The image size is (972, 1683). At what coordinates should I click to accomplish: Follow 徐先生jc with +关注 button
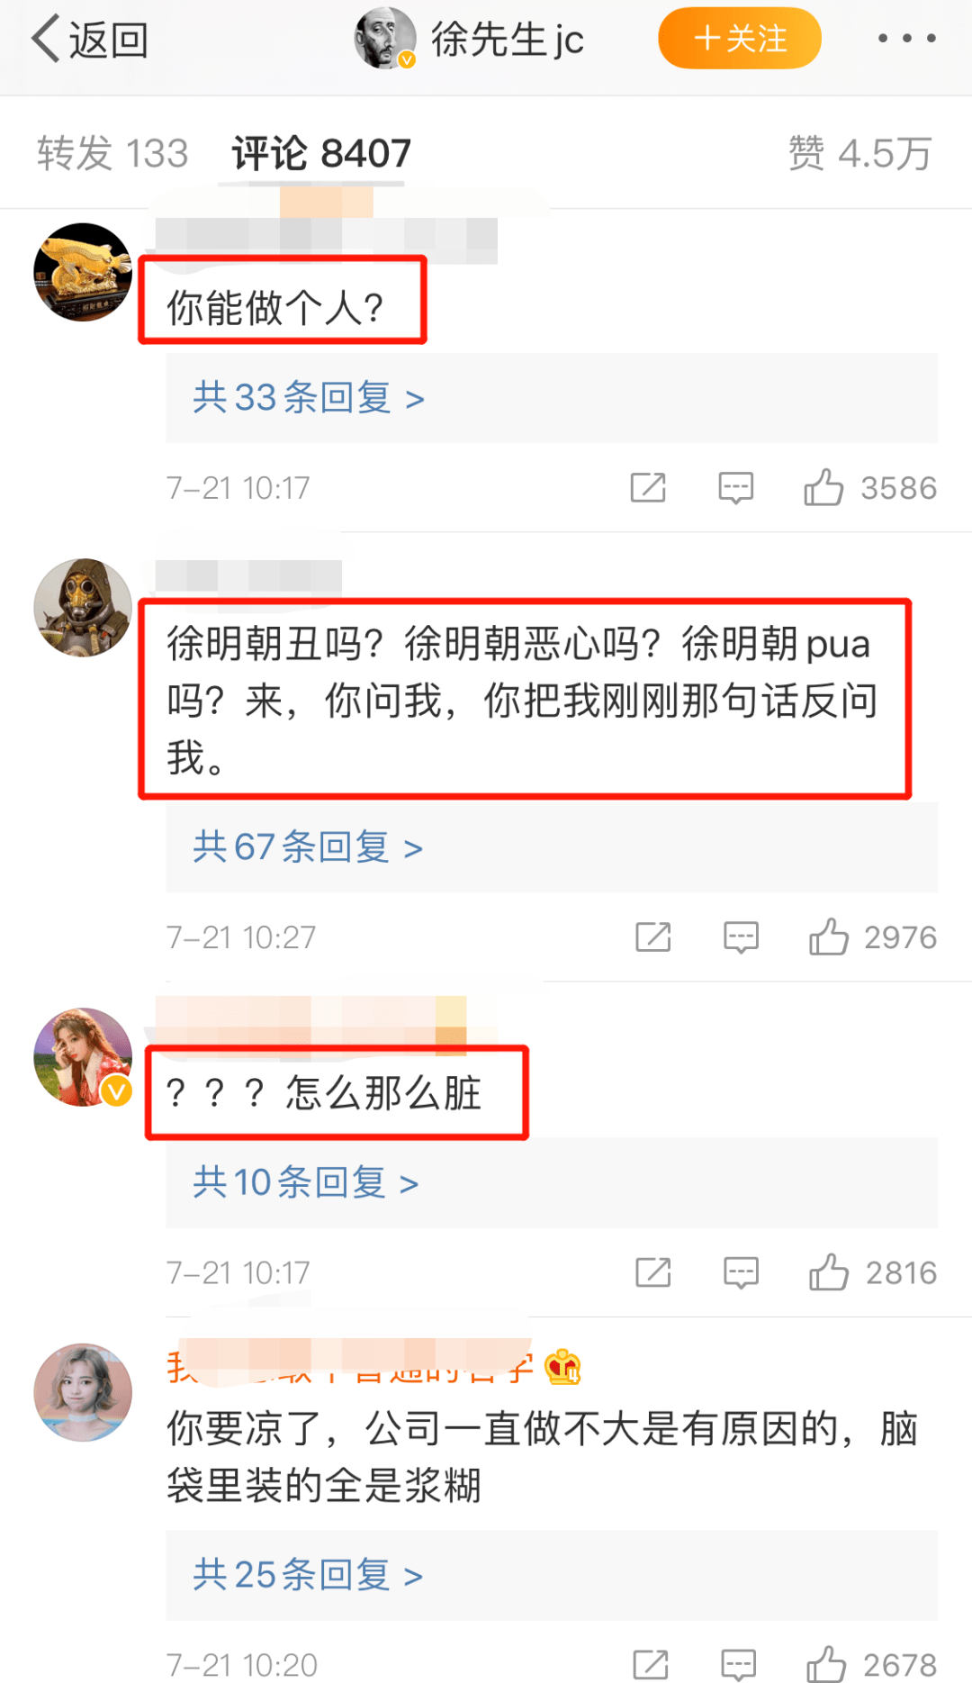tap(740, 39)
